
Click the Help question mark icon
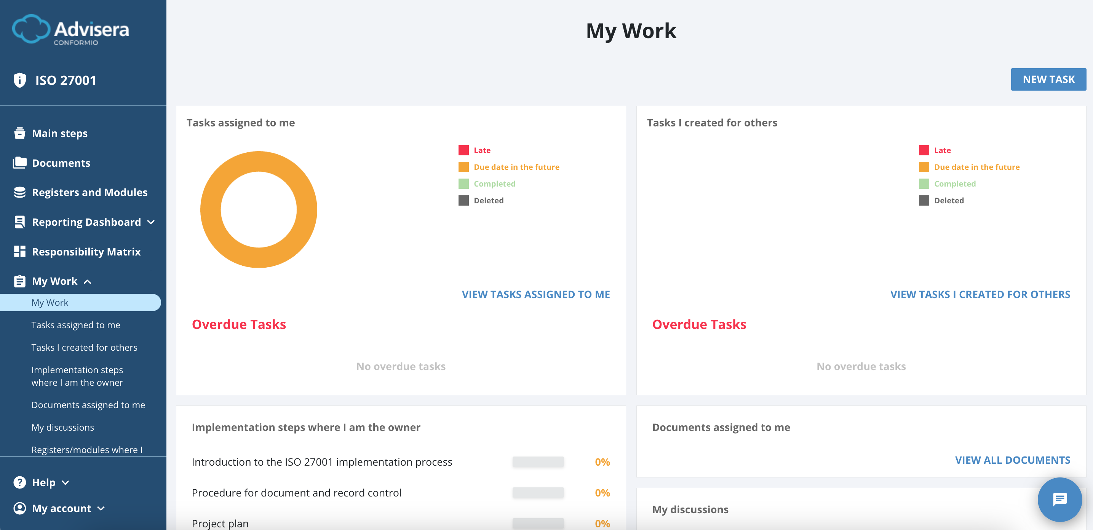[x=19, y=482]
